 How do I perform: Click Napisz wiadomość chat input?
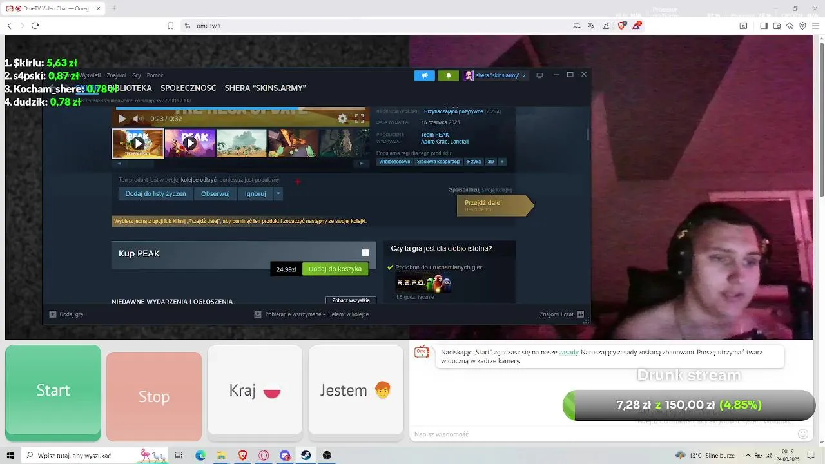[x=603, y=434]
